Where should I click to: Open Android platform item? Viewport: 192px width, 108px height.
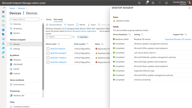[17, 73]
